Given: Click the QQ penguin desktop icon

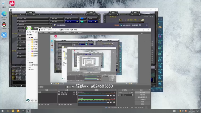Looking at the screenshot, I should tap(4, 24).
